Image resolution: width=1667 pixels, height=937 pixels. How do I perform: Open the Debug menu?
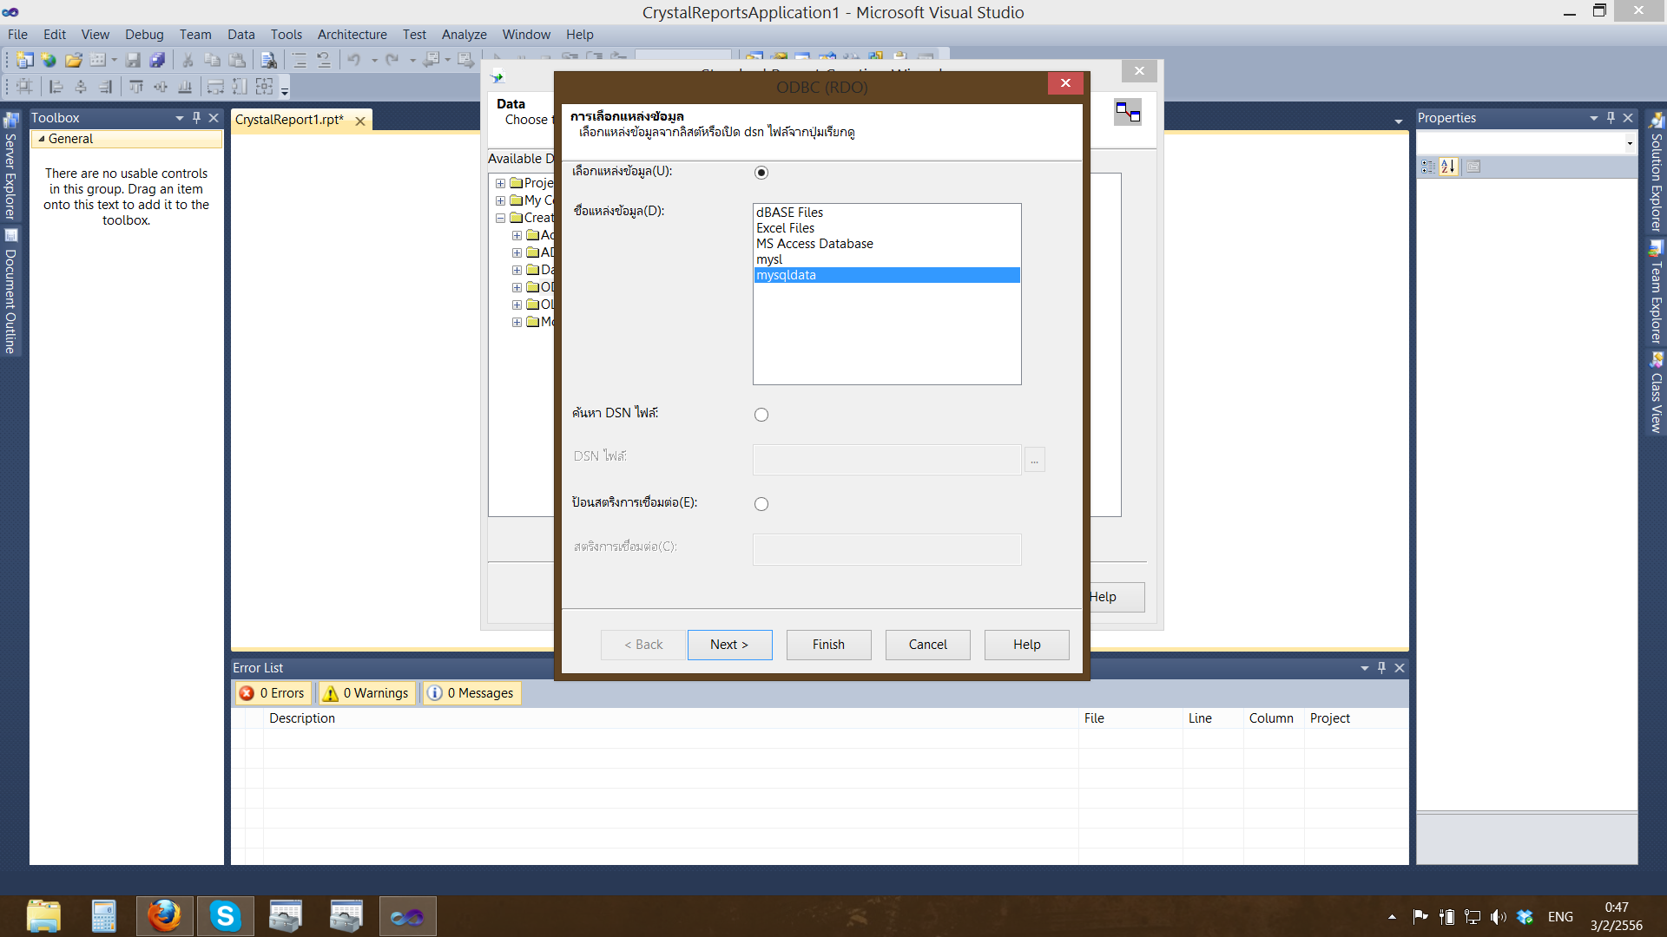point(144,35)
